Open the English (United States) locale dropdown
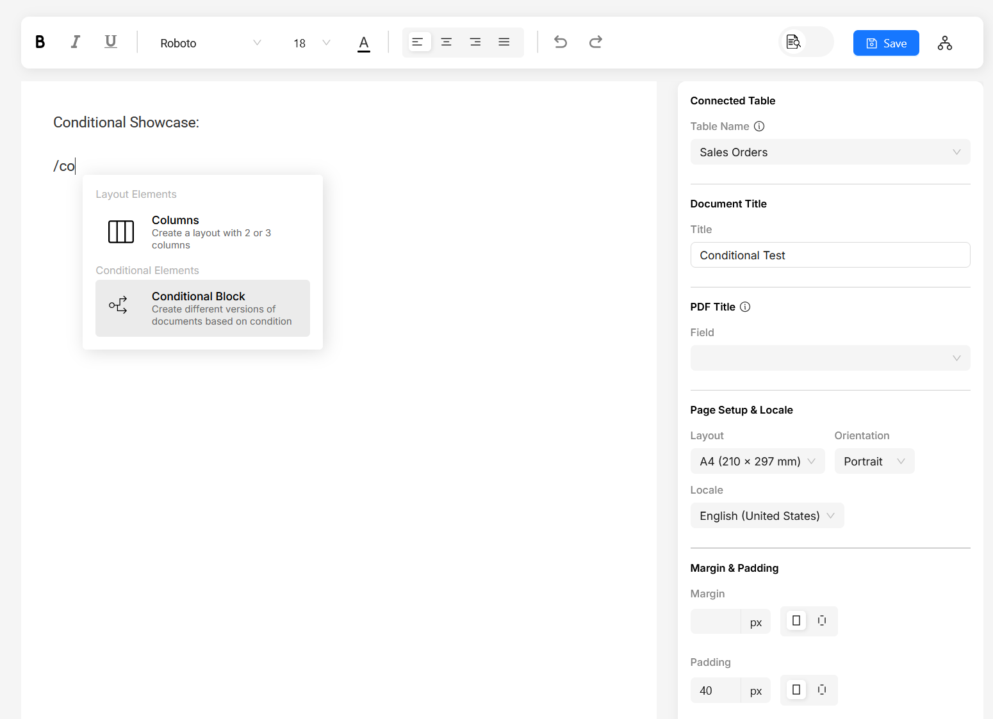Viewport: 993px width, 719px height. point(767,515)
